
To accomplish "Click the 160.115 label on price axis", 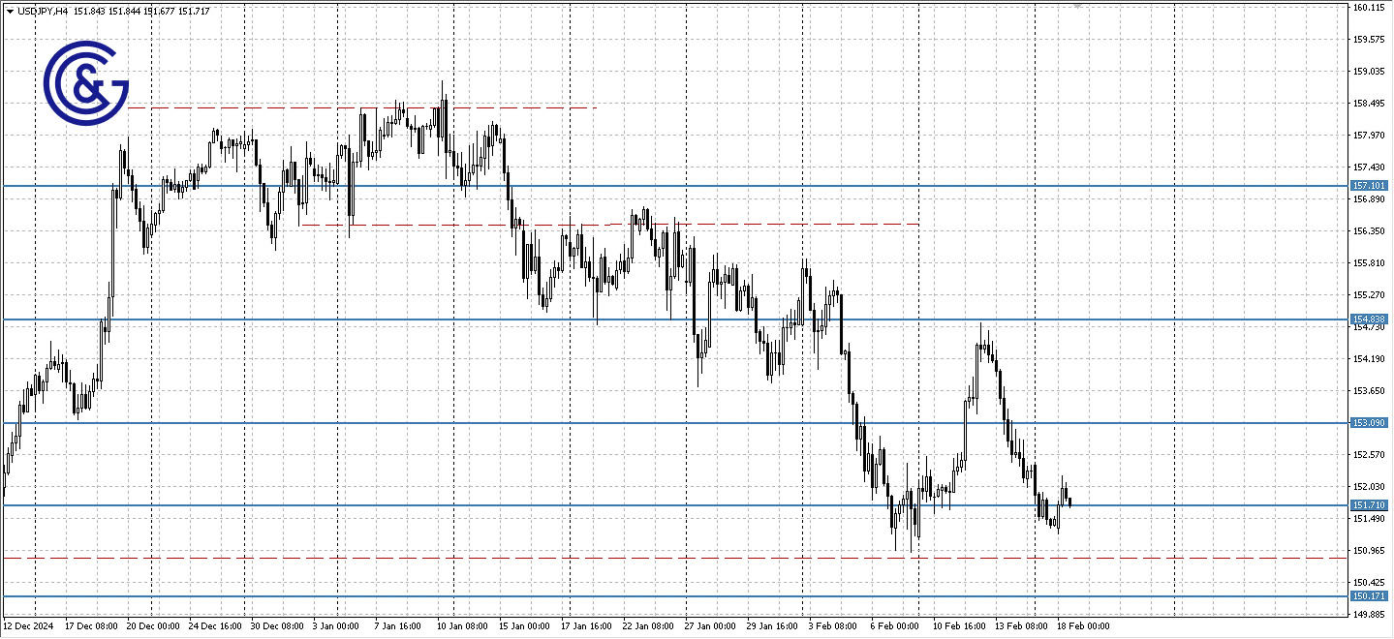I will pos(1369,7).
